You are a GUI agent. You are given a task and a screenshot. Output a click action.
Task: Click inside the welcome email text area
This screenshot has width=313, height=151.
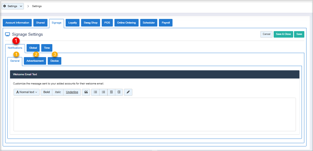pos(155,114)
